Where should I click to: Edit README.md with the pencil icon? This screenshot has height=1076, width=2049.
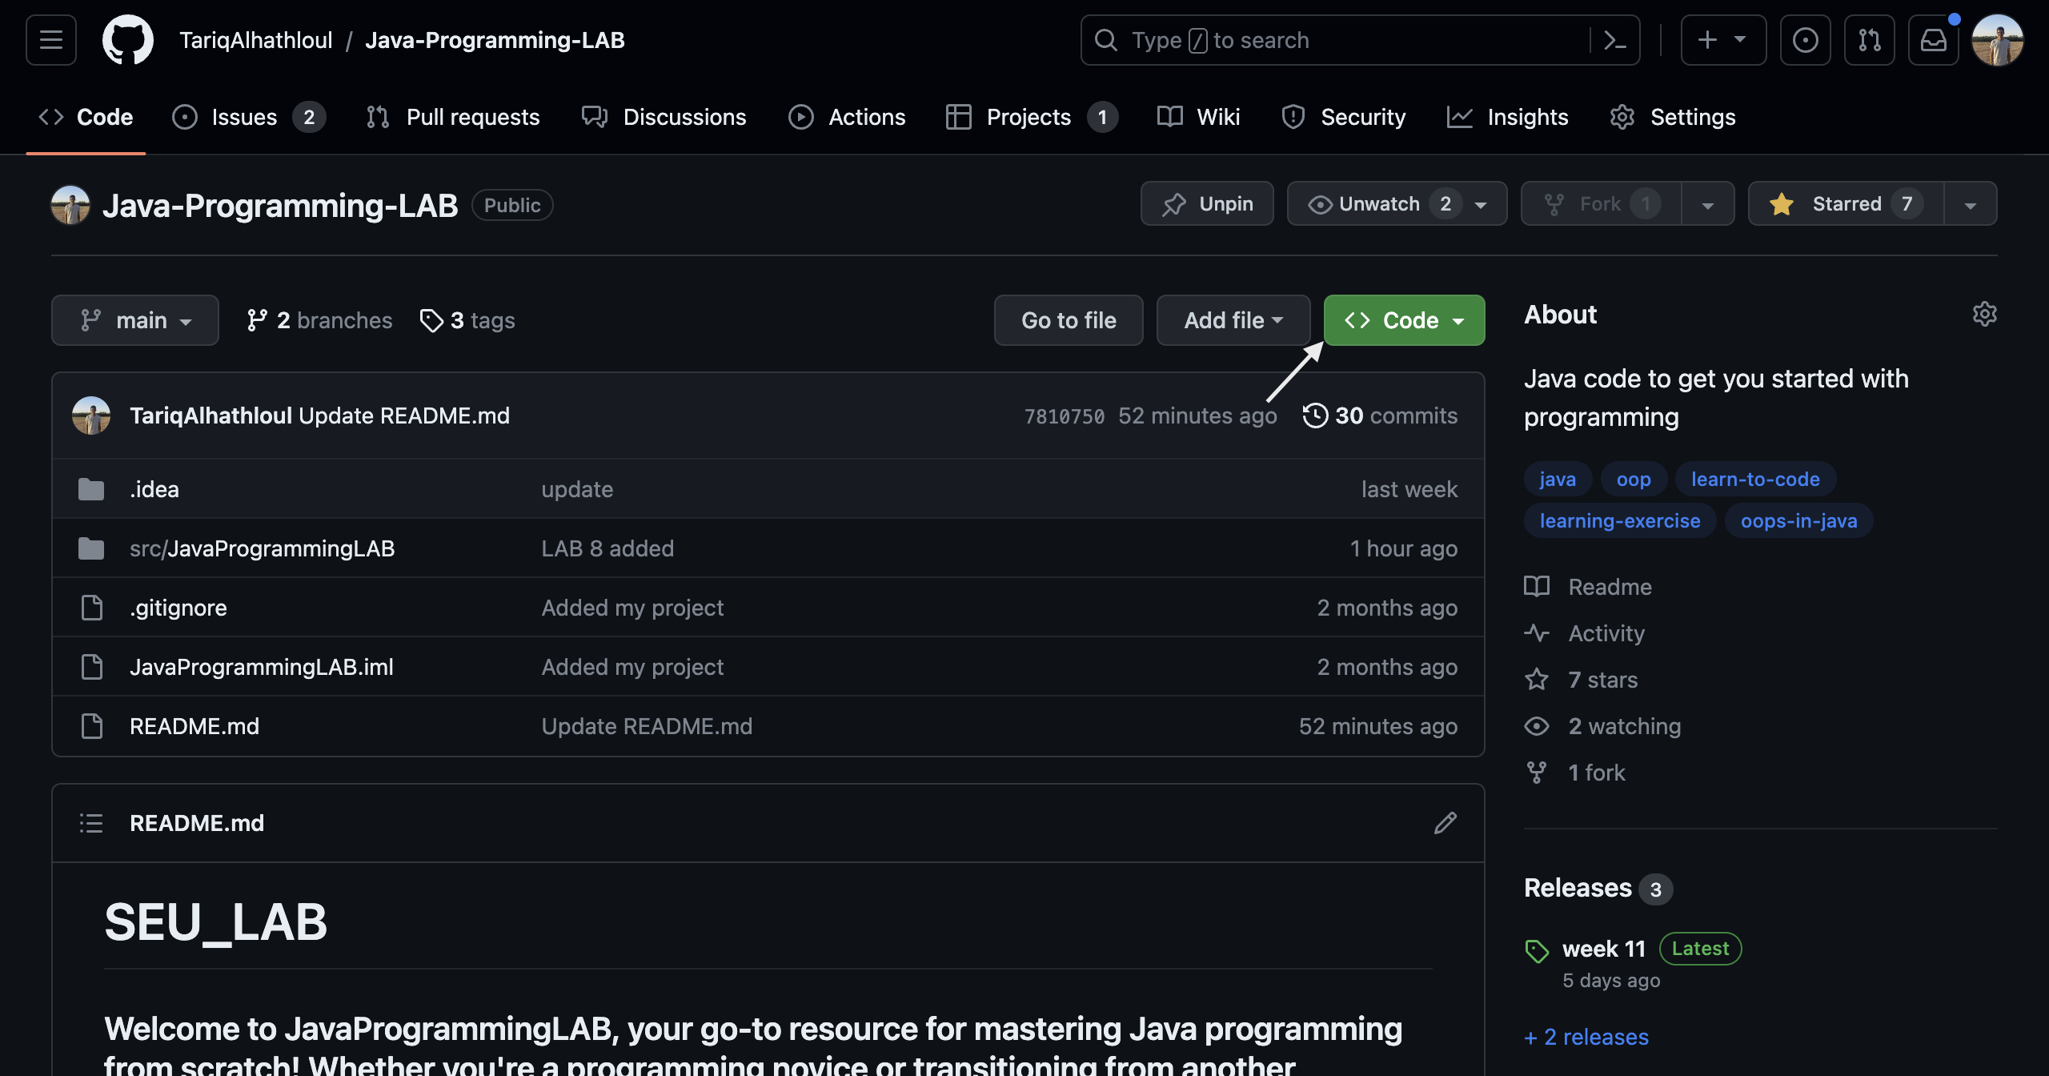[1445, 823]
